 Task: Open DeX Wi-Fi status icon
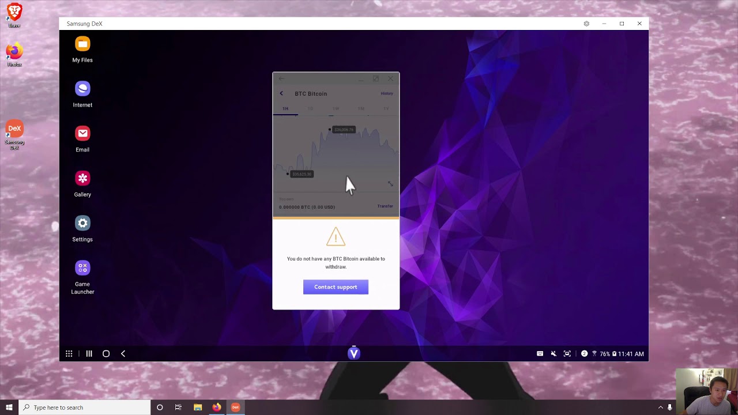[594, 354]
